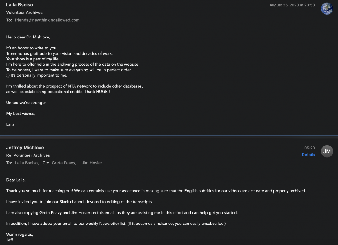Image resolution: width=338 pixels, height=245 pixels.
Task: Click the 05:28 timestamp on the reply
Action: 310,148
